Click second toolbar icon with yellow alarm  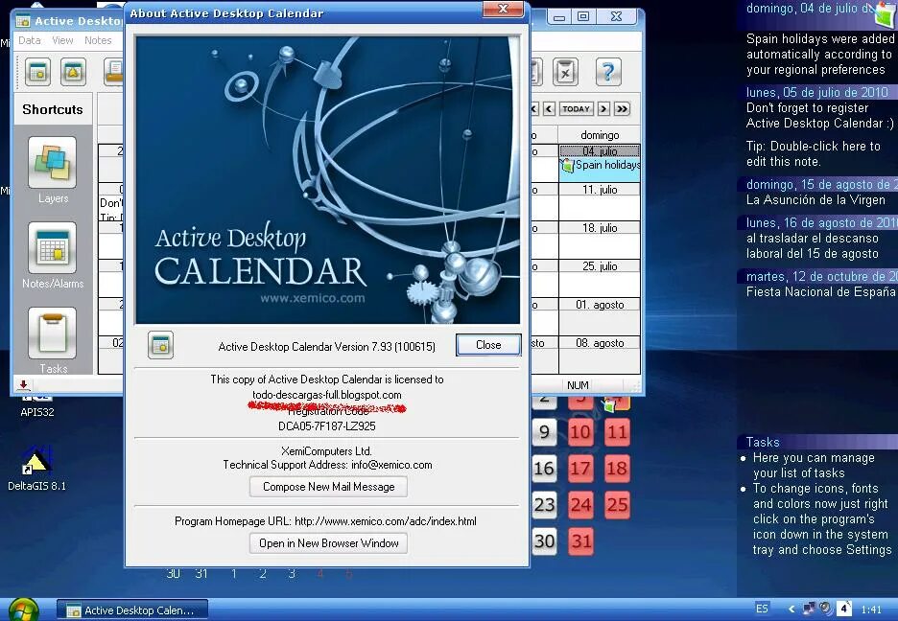coord(73,72)
